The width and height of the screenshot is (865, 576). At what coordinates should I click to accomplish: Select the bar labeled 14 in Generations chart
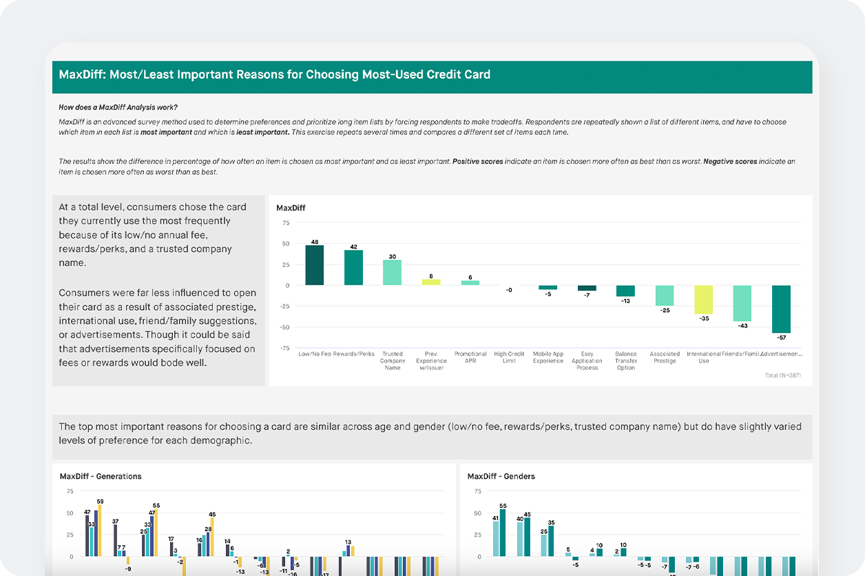tap(228, 551)
